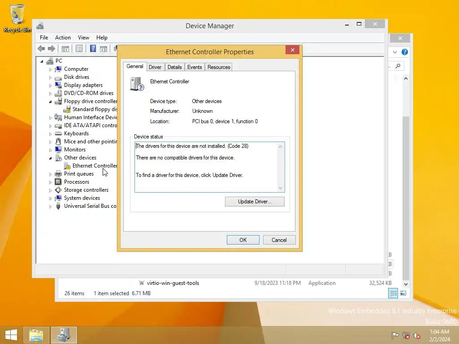Expand the Processors category arrow

point(50,183)
